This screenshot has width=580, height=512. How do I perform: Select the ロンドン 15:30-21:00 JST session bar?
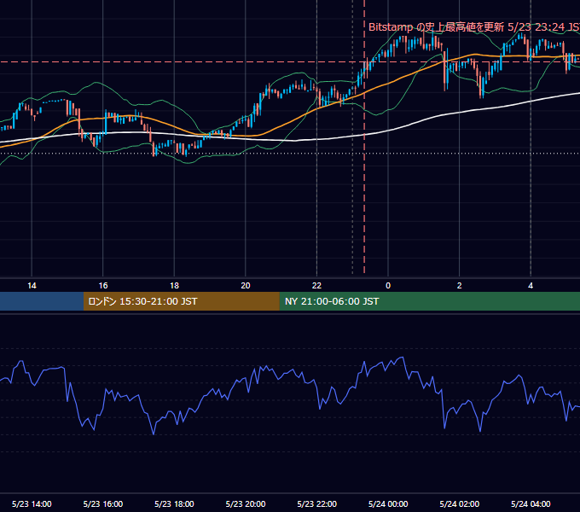[181, 301]
